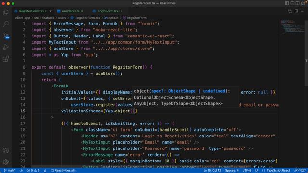This screenshot has height=173, width=308.
Task: Click inside Yup.object parentheses on line 15
Action: coord(133,111)
